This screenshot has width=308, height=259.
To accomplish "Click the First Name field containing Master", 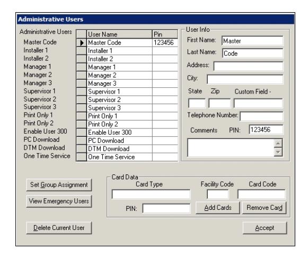I will point(252,41).
